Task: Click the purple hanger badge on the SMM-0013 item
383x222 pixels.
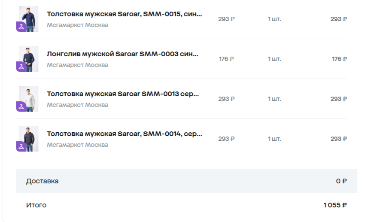Action: [21, 106]
